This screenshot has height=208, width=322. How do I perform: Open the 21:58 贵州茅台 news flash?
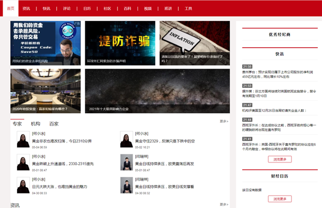coord(277,72)
